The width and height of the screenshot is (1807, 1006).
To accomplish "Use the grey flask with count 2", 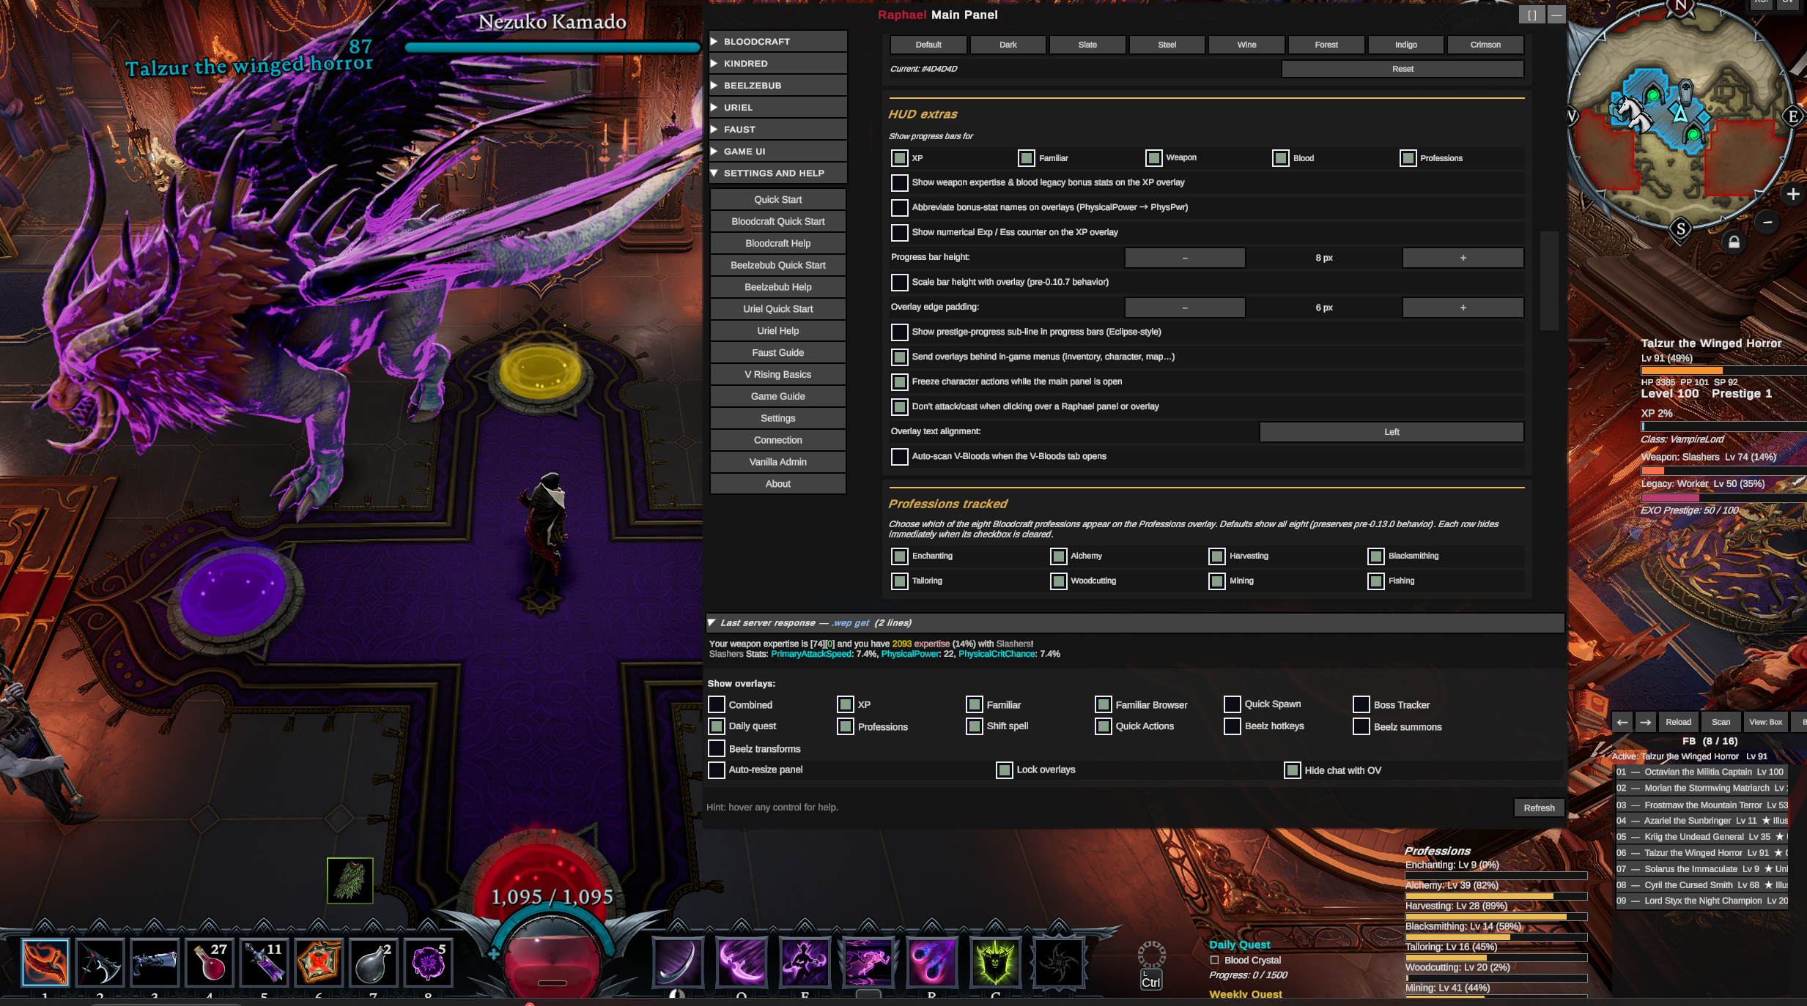I will pos(374,961).
